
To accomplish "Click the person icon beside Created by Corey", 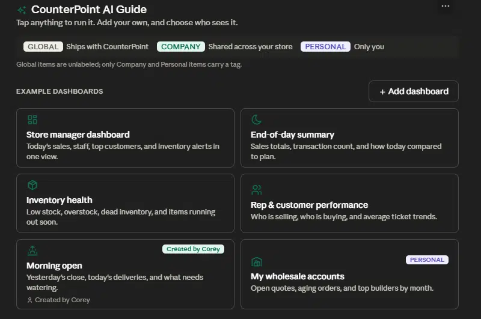I will coord(29,300).
